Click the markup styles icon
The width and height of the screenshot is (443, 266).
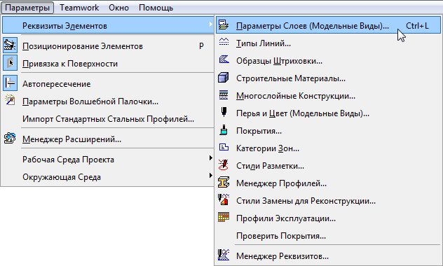pyautogui.click(x=224, y=164)
